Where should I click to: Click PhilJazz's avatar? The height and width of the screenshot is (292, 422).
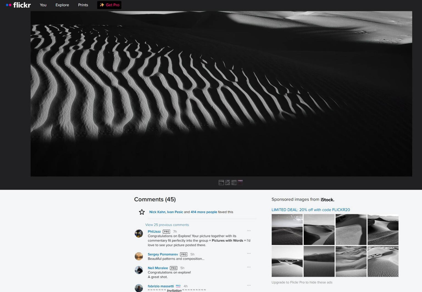pos(139,234)
